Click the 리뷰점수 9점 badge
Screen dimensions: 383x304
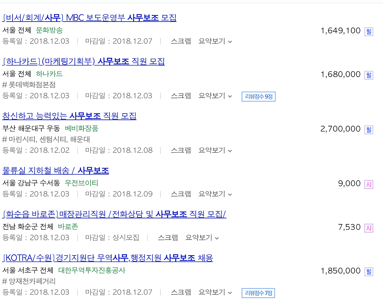(x=259, y=97)
